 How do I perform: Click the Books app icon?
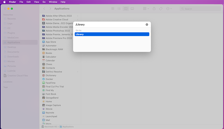[44, 53]
